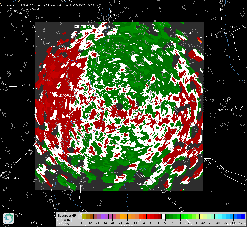
Task: Click the BUDAORS city label
Action: 64,95
